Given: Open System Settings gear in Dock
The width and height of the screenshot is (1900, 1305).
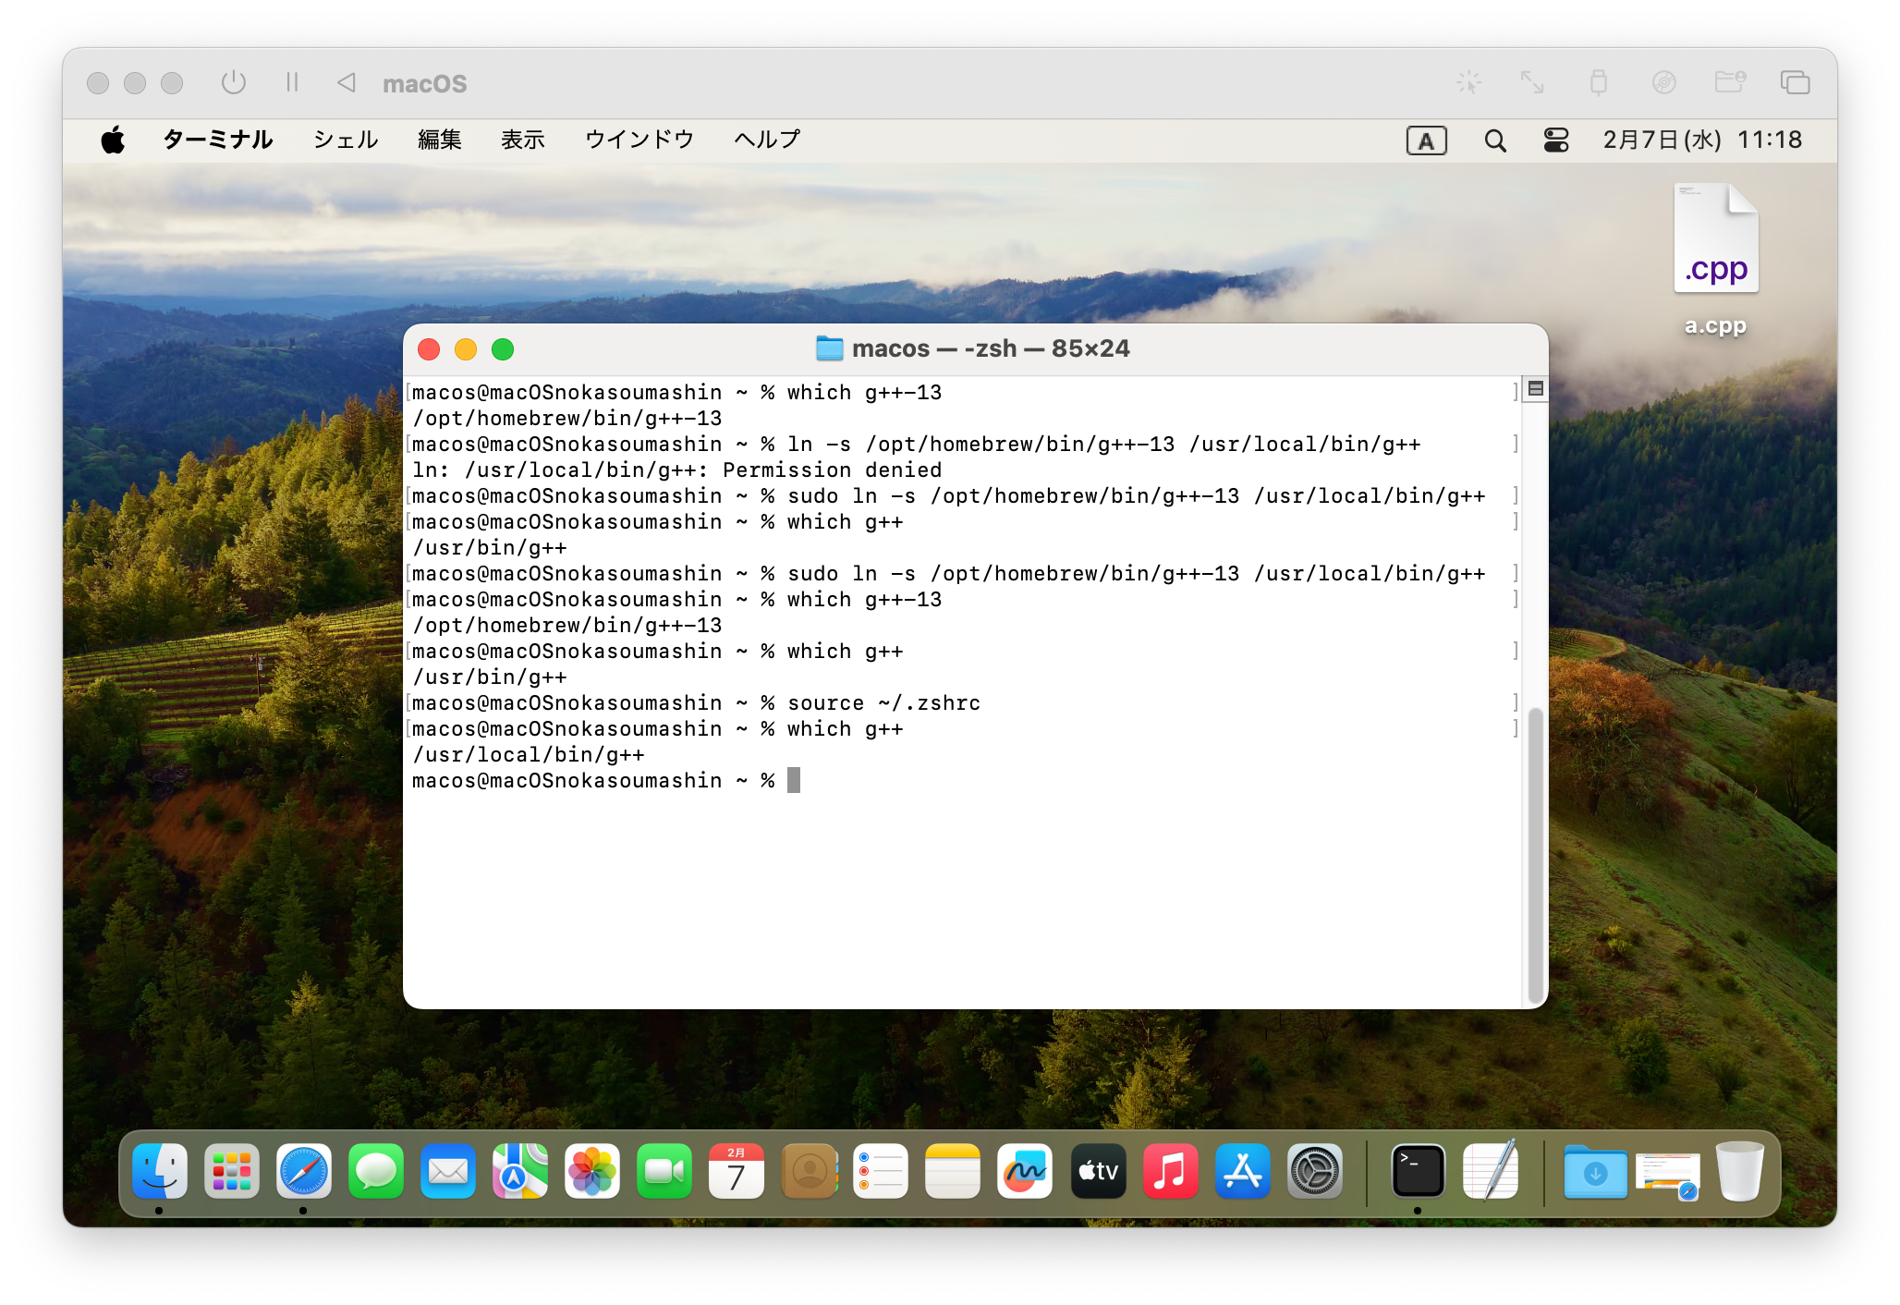Looking at the screenshot, I should tap(1314, 1171).
